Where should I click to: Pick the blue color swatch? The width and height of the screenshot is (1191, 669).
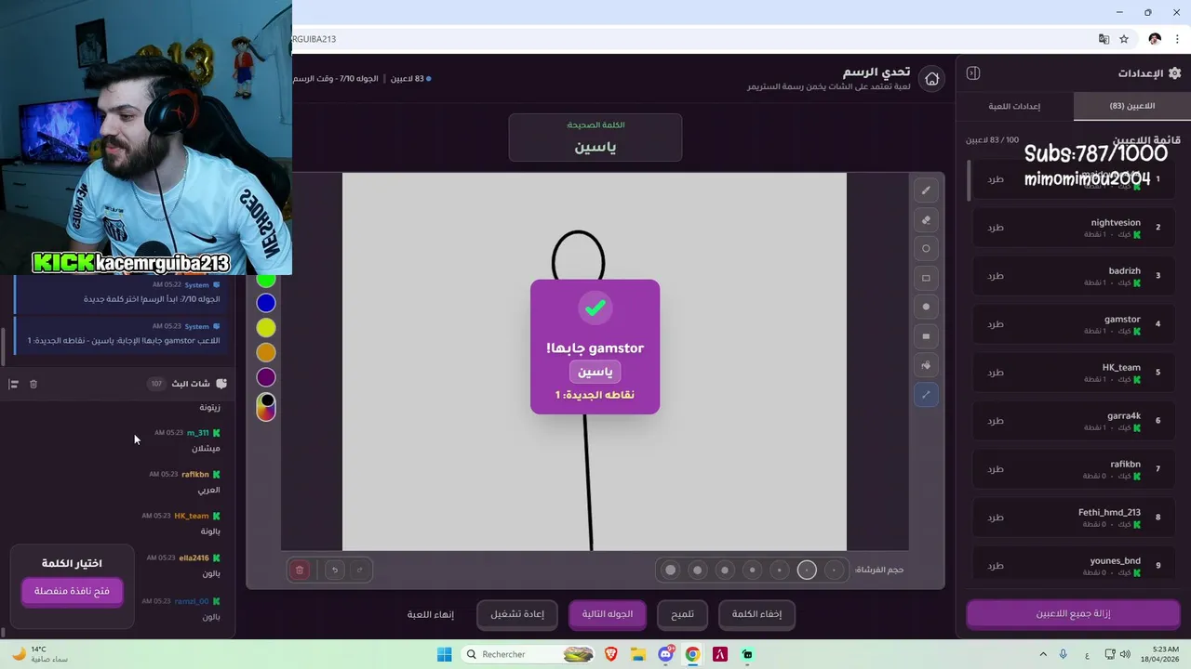(x=266, y=303)
